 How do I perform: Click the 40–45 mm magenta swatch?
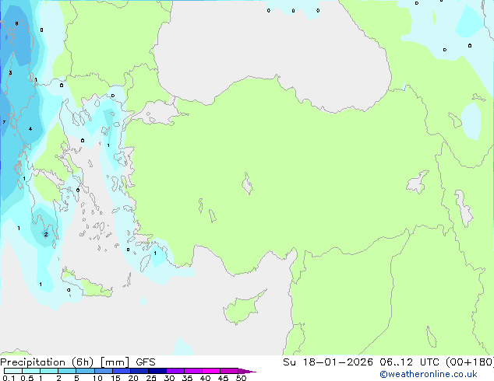tap(211, 371)
